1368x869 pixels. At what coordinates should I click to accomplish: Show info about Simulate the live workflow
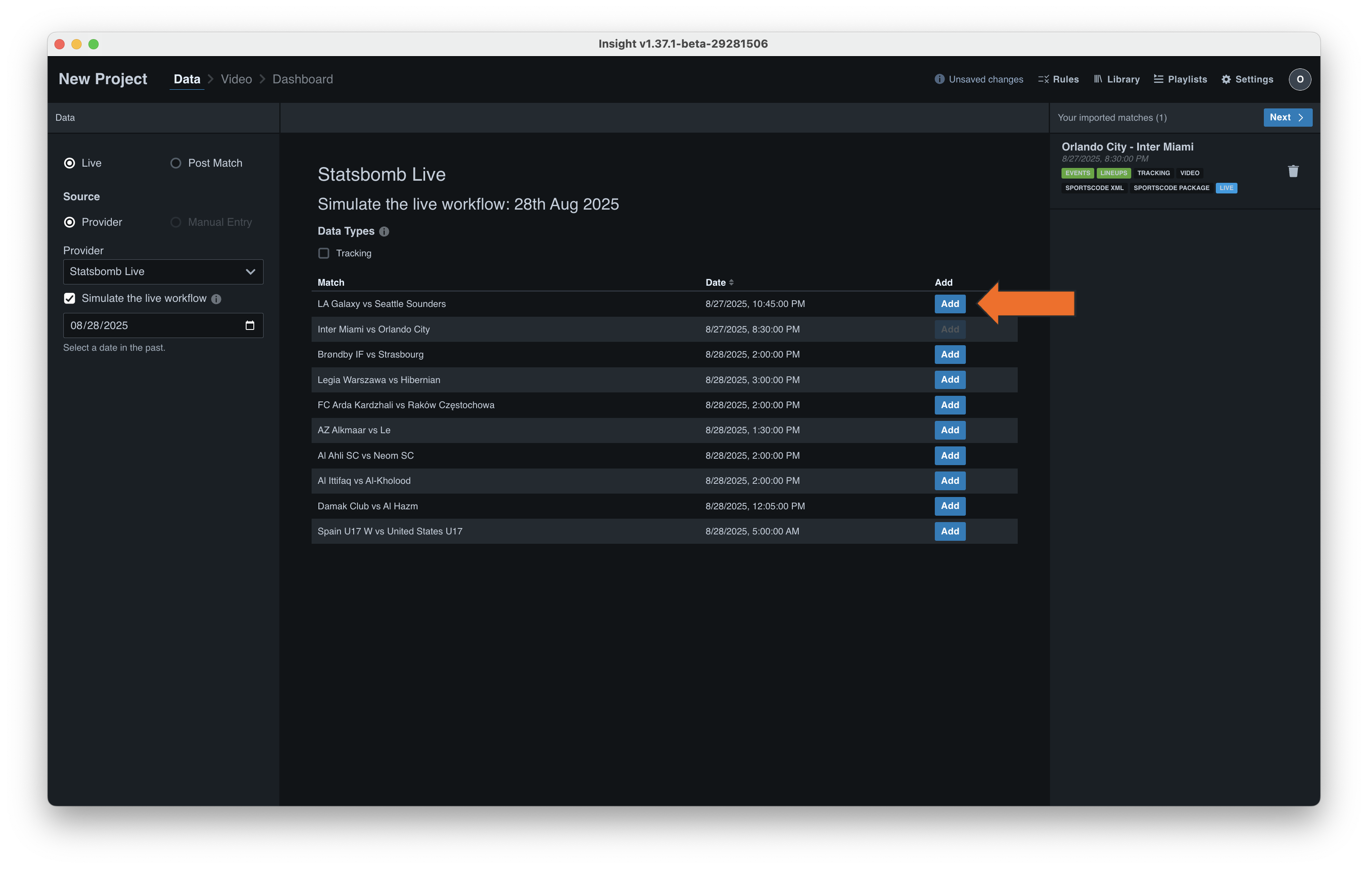click(x=216, y=299)
